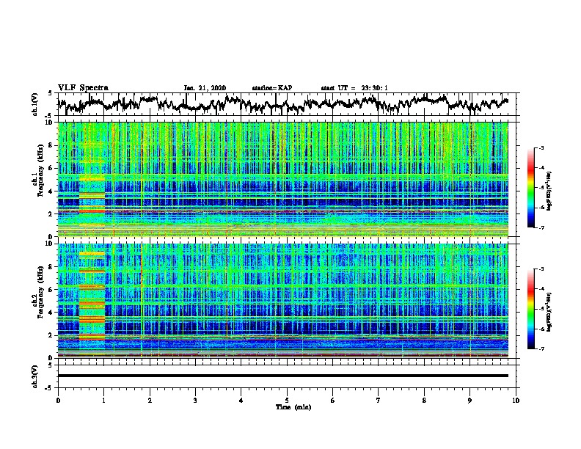581x449 pixels.
Task: Click the ch.1 color bar log(PSD) label
Action: pos(549,191)
